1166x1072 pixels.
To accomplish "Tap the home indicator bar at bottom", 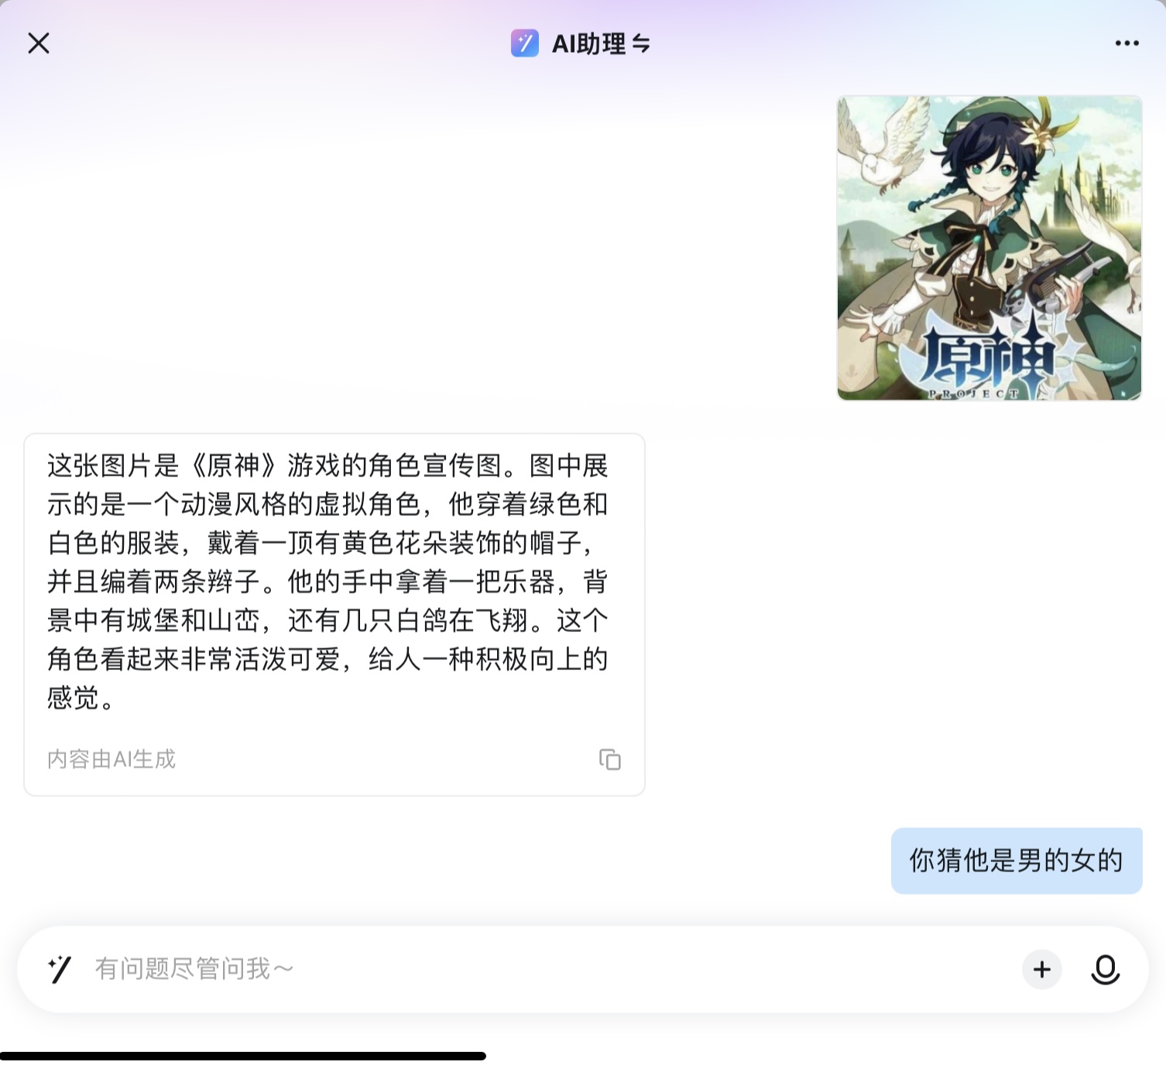I will tap(243, 1056).
